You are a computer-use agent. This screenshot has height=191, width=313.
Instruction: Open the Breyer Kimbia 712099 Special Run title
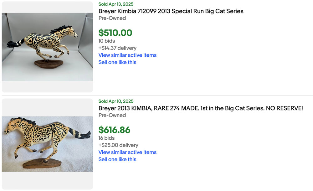click(x=171, y=11)
